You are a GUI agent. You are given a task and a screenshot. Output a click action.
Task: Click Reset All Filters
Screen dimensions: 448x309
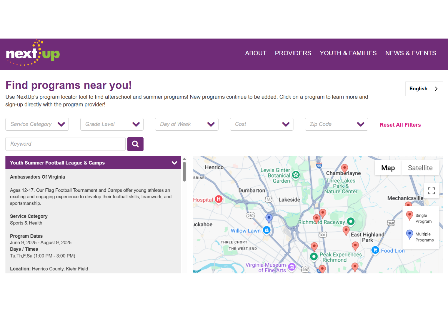point(400,125)
